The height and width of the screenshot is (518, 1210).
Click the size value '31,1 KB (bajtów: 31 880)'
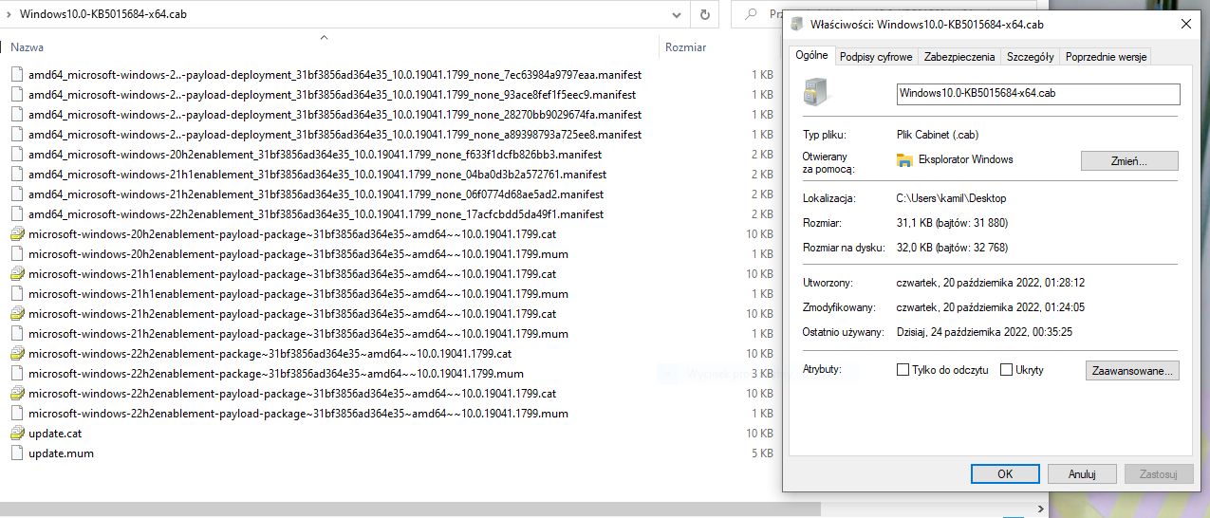click(952, 223)
